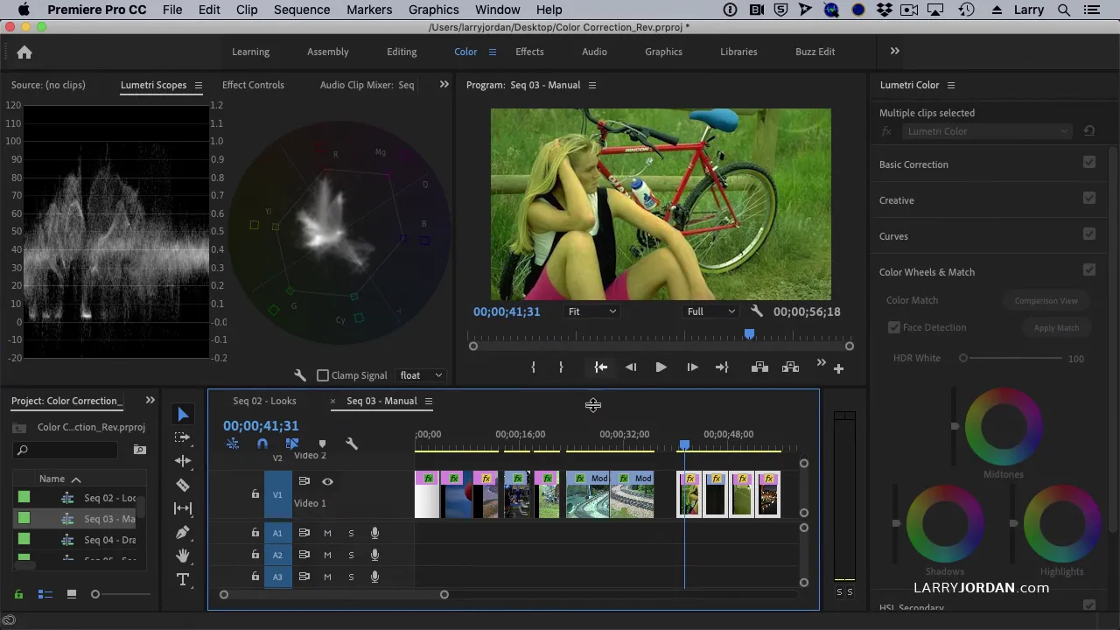Select the Track Select Forward tool
Viewport: 1120px width, 630px height.
coord(183,437)
